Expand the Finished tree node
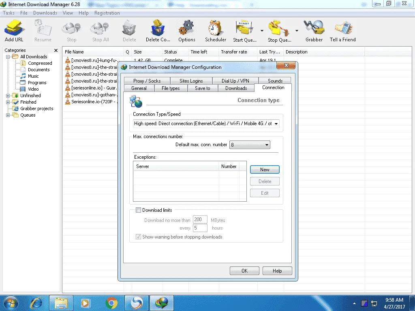Image resolution: width=415 pixels, height=311 pixels. tap(8, 102)
